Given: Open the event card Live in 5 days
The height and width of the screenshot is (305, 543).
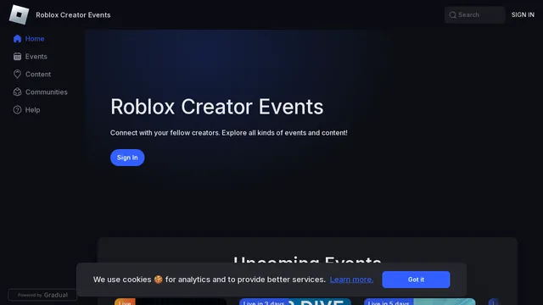Looking at the screenshot, I should coord(420,302).
